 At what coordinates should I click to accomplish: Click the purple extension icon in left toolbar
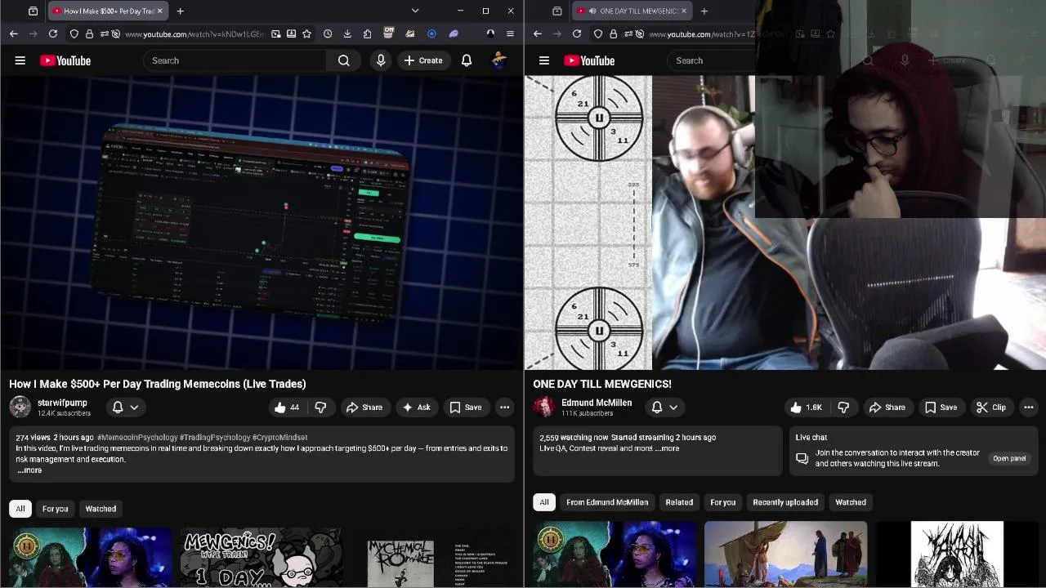[454, 33]
